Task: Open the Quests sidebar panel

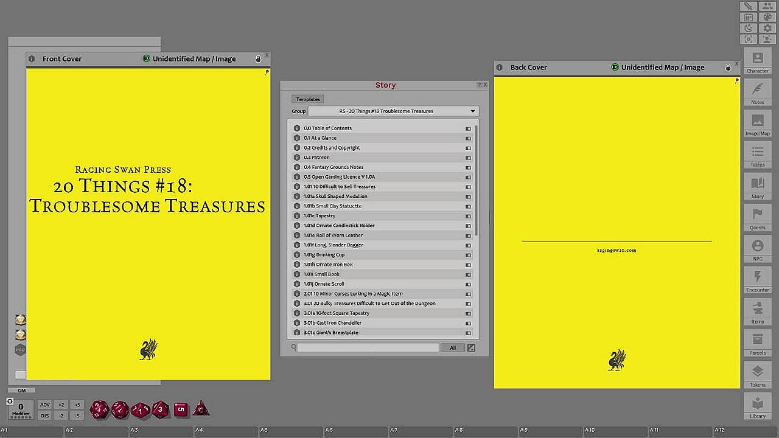Action: pos(758,218)
